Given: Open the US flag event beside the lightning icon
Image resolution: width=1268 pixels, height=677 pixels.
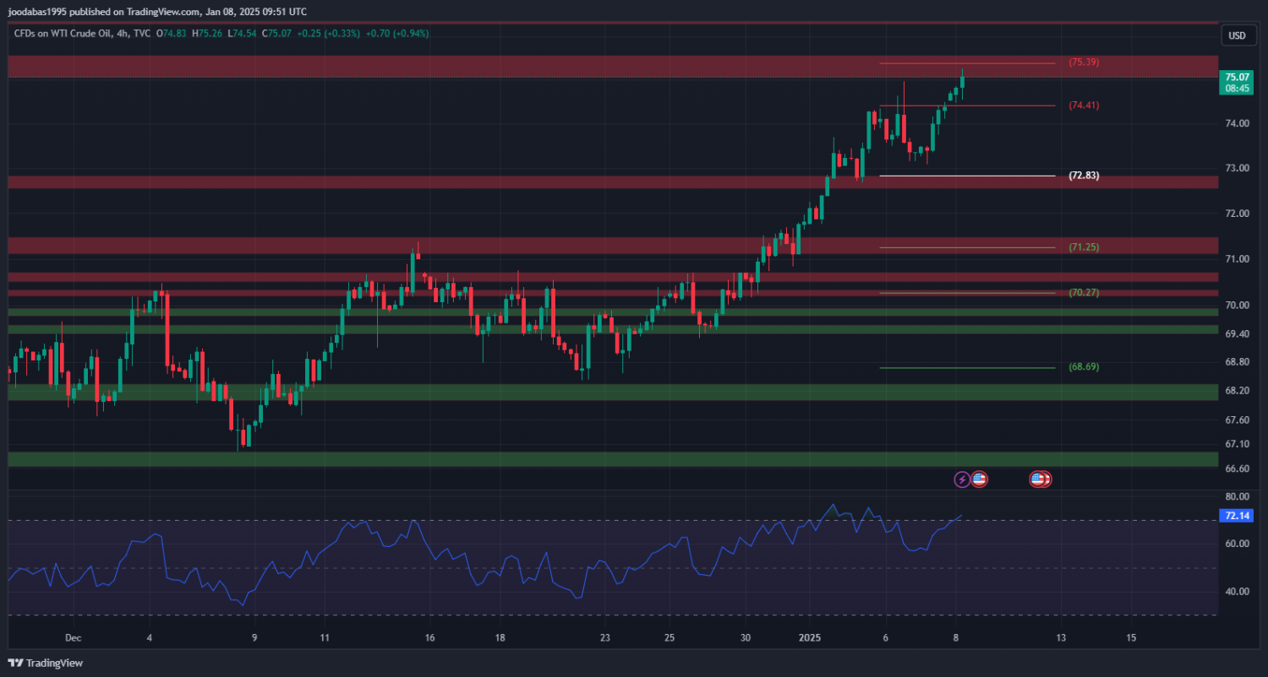Looking at the screenshot, I should point(979,479).
